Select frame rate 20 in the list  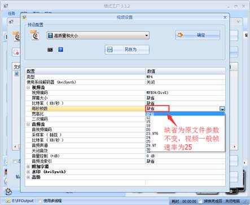click(x=148, y=130)
